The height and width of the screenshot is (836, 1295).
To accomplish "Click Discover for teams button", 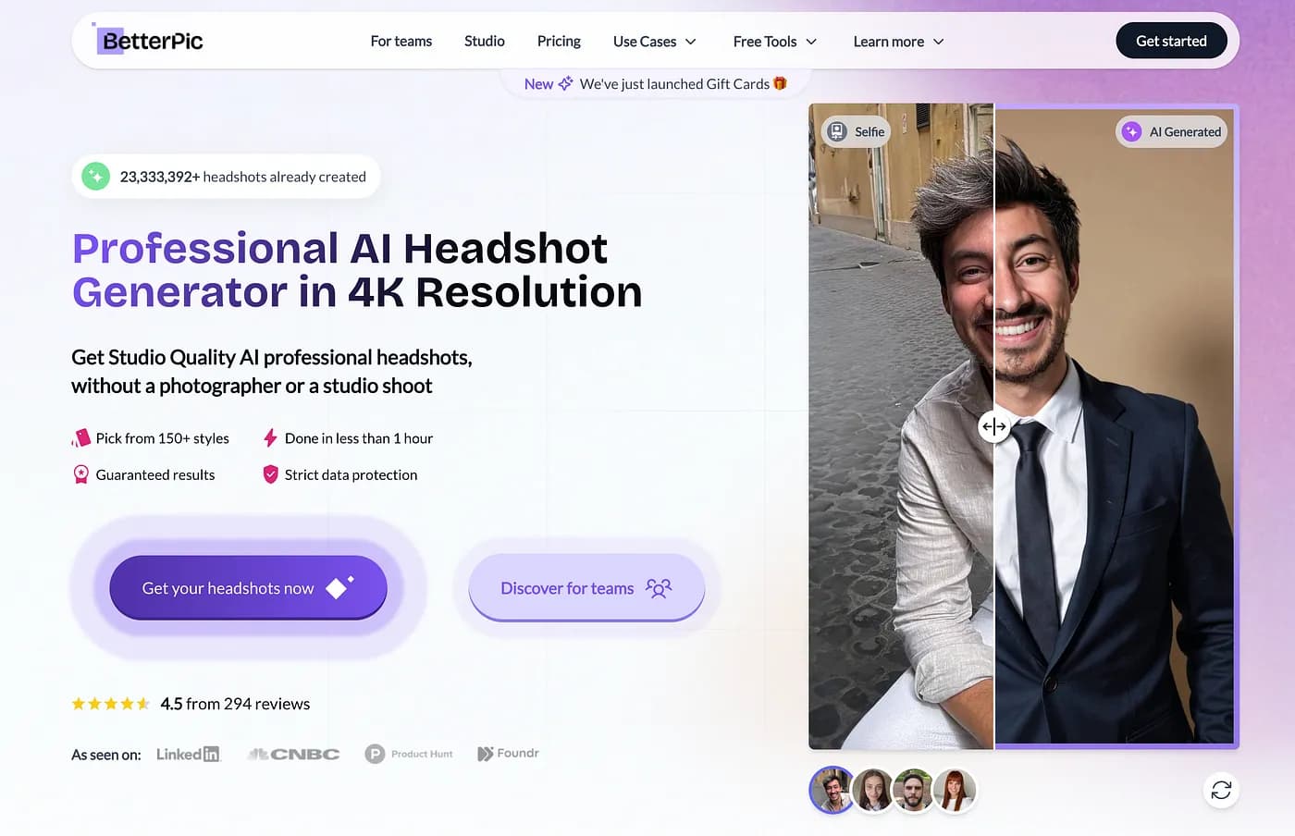I will [x=586, y=588].
